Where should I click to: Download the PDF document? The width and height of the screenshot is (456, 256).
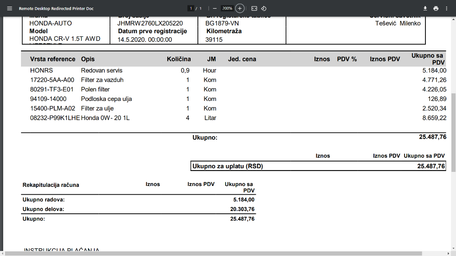click(425, 8)
